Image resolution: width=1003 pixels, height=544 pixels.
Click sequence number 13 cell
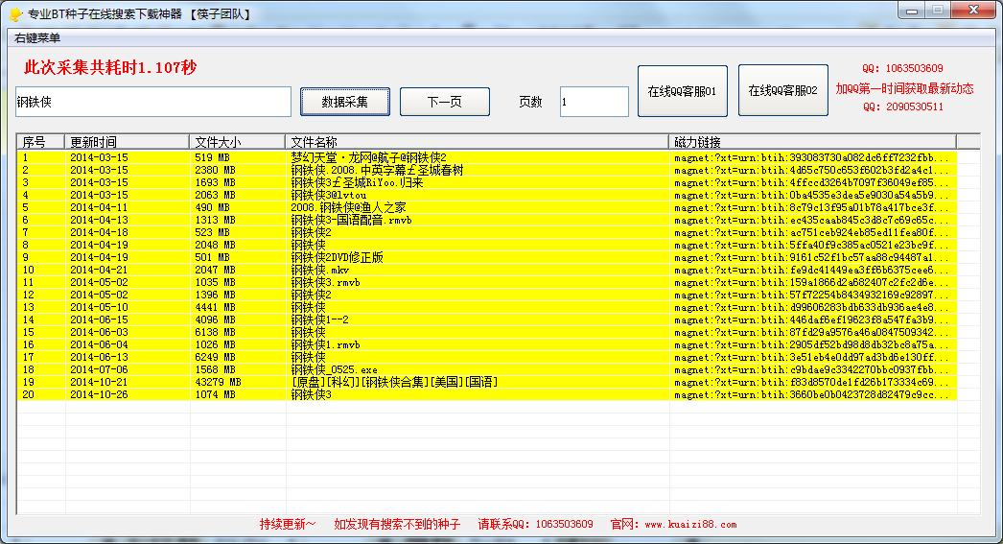(28, 307)
